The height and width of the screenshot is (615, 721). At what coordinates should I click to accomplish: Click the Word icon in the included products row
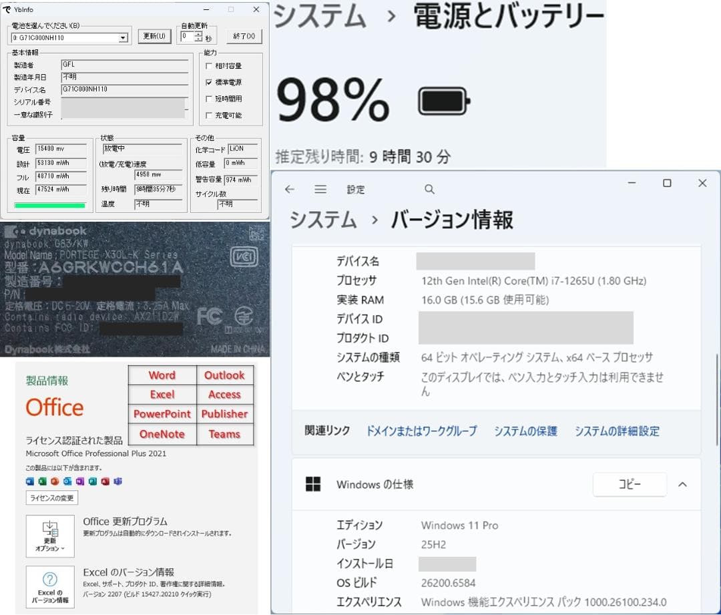(x=30, y=481)
